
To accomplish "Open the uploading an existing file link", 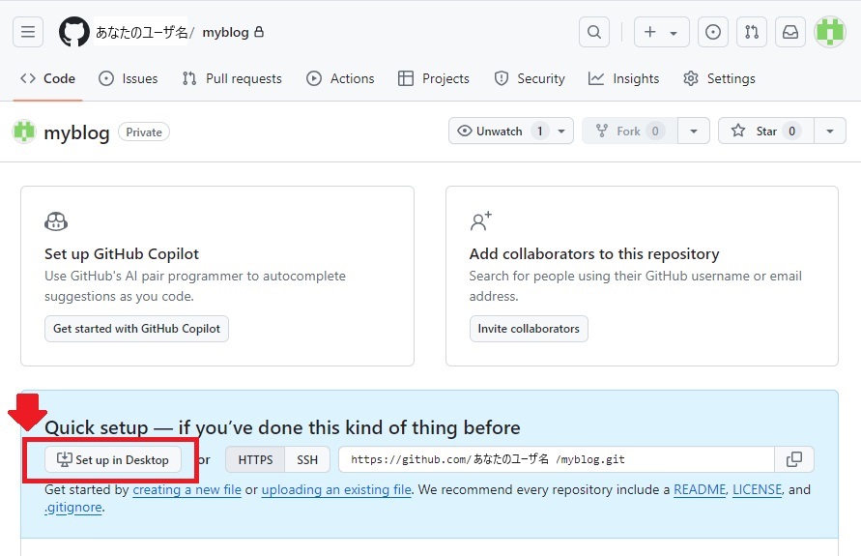I will click(x=336, y=489).
